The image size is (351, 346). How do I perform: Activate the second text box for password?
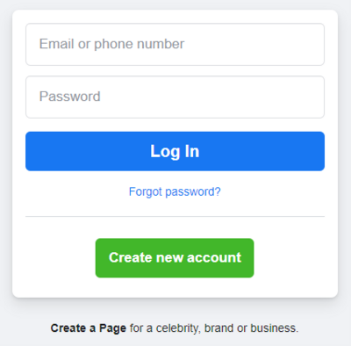pos(175,97)
